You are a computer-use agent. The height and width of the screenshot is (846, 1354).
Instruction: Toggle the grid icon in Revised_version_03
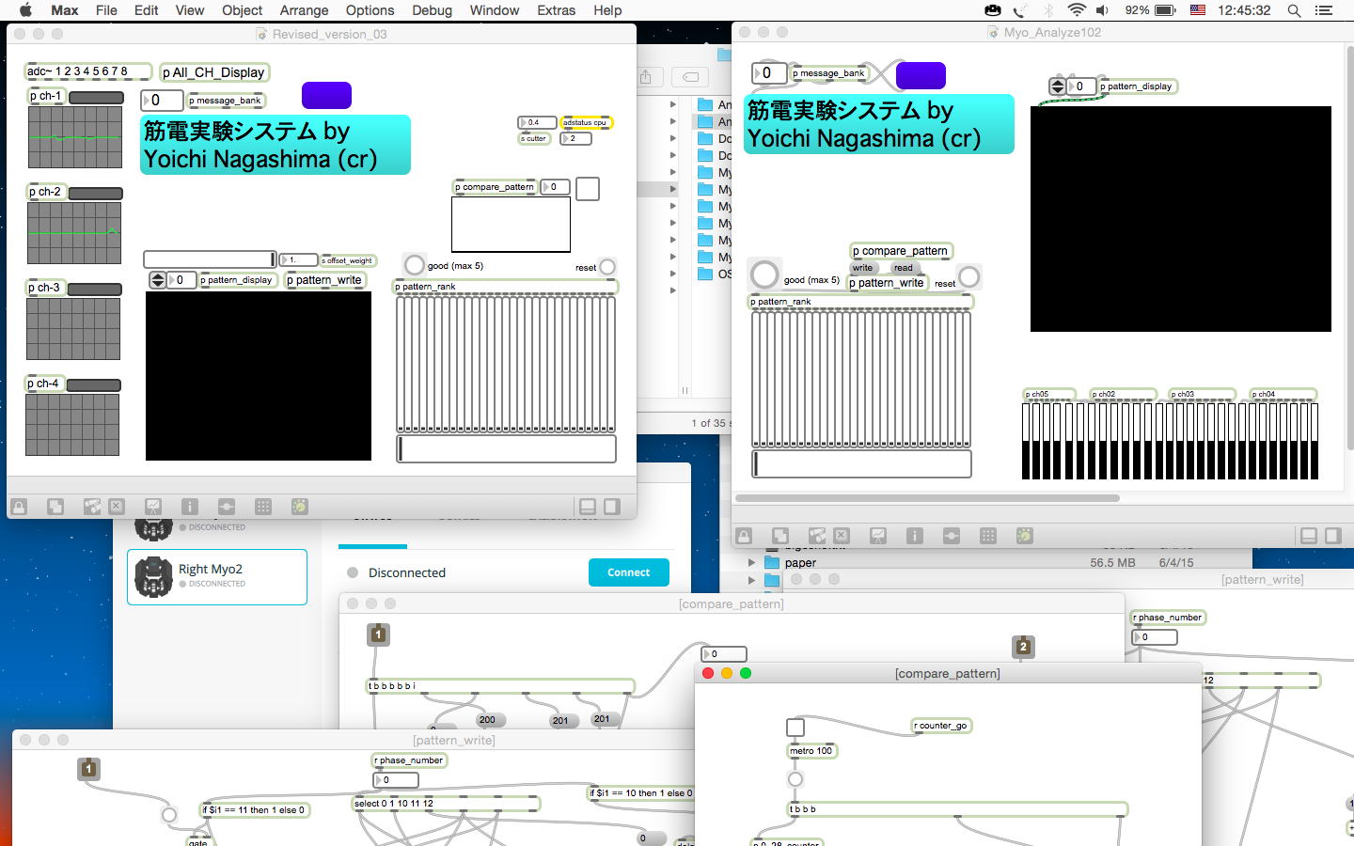263,507
